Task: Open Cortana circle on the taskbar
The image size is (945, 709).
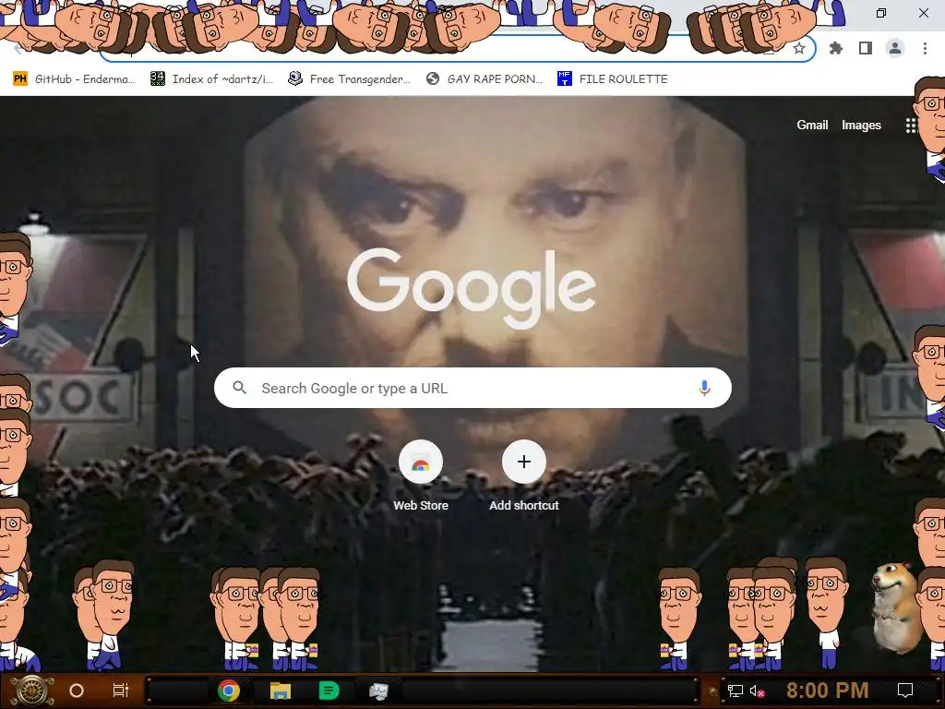Action: coord(77,691)
